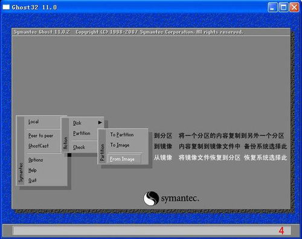Click Help in the main menu
The width and height of the screenshot is (302, 239).
pyautogui.click(x=32, y=170)
